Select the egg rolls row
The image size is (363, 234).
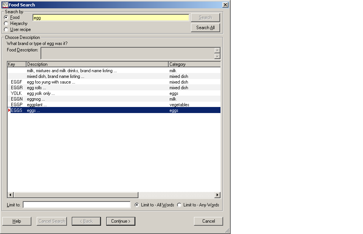click(x=114, y=88)
